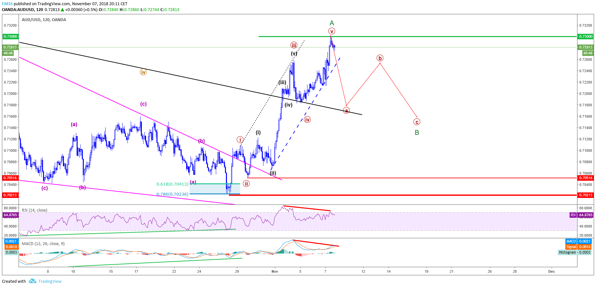Click the red circled c projection marker
This screenshot has width=596, height=287.
[x=417, y=122]
